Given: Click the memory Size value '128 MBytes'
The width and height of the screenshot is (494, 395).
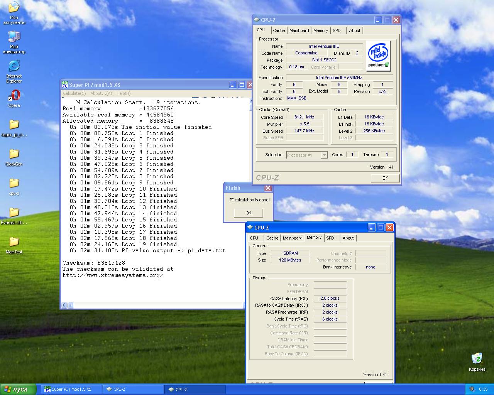Looking at the screenshot, I should (x=291, y=260).
